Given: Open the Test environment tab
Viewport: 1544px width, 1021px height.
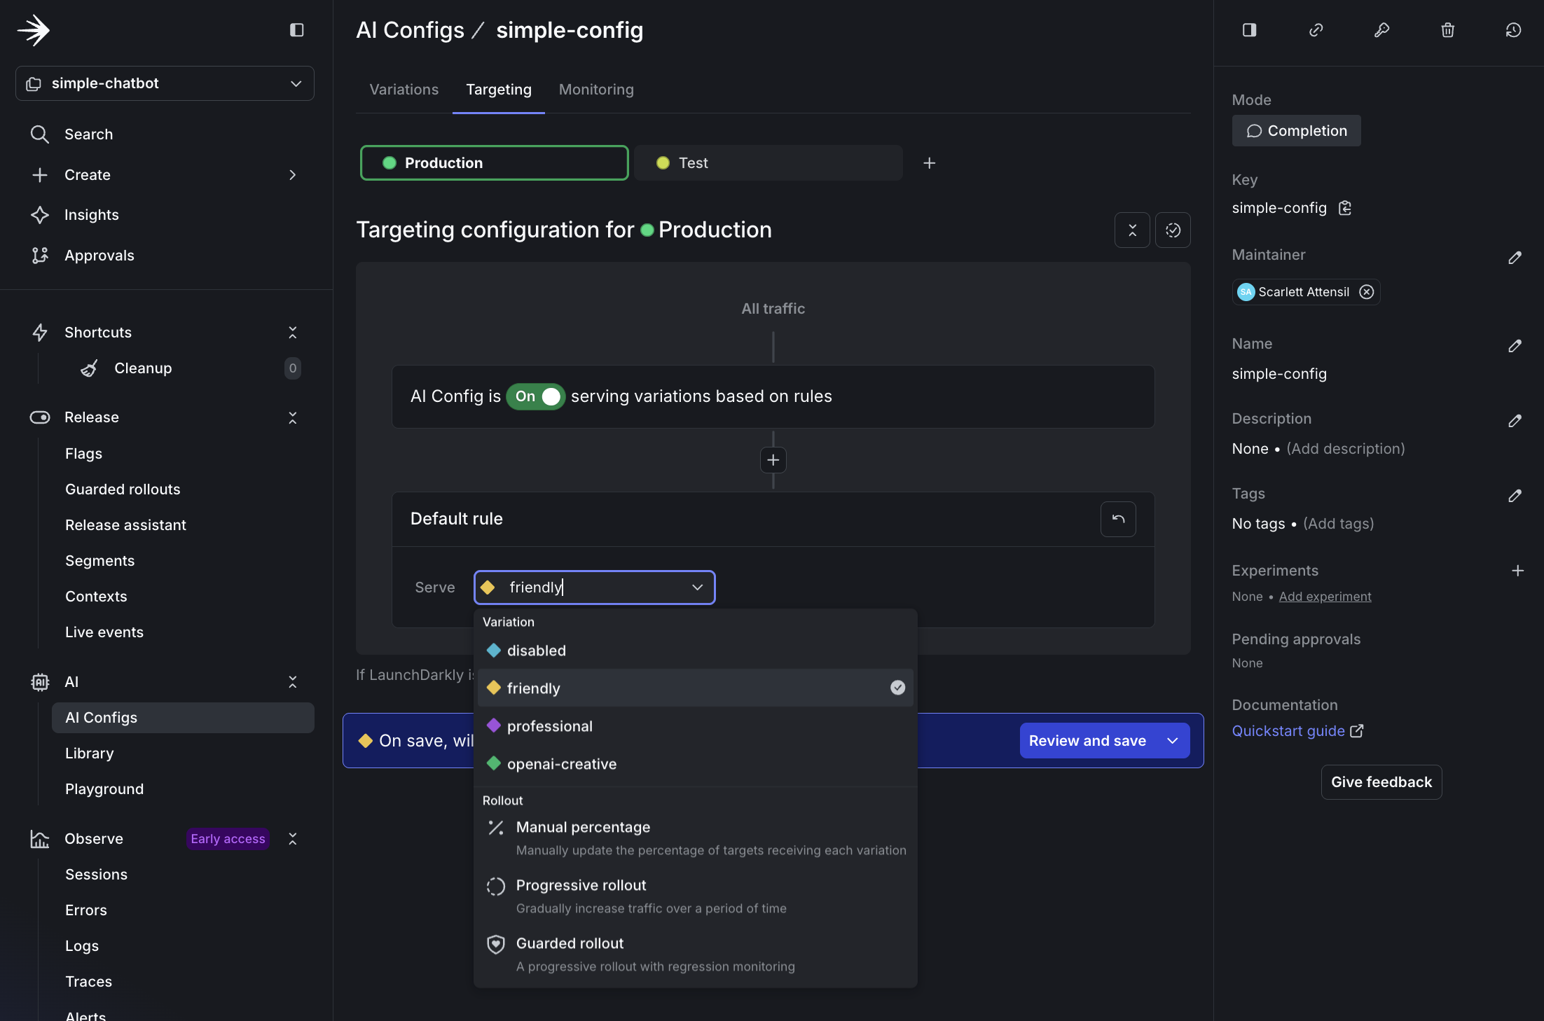Looking at the screenshot, I should tap(692, 162).
